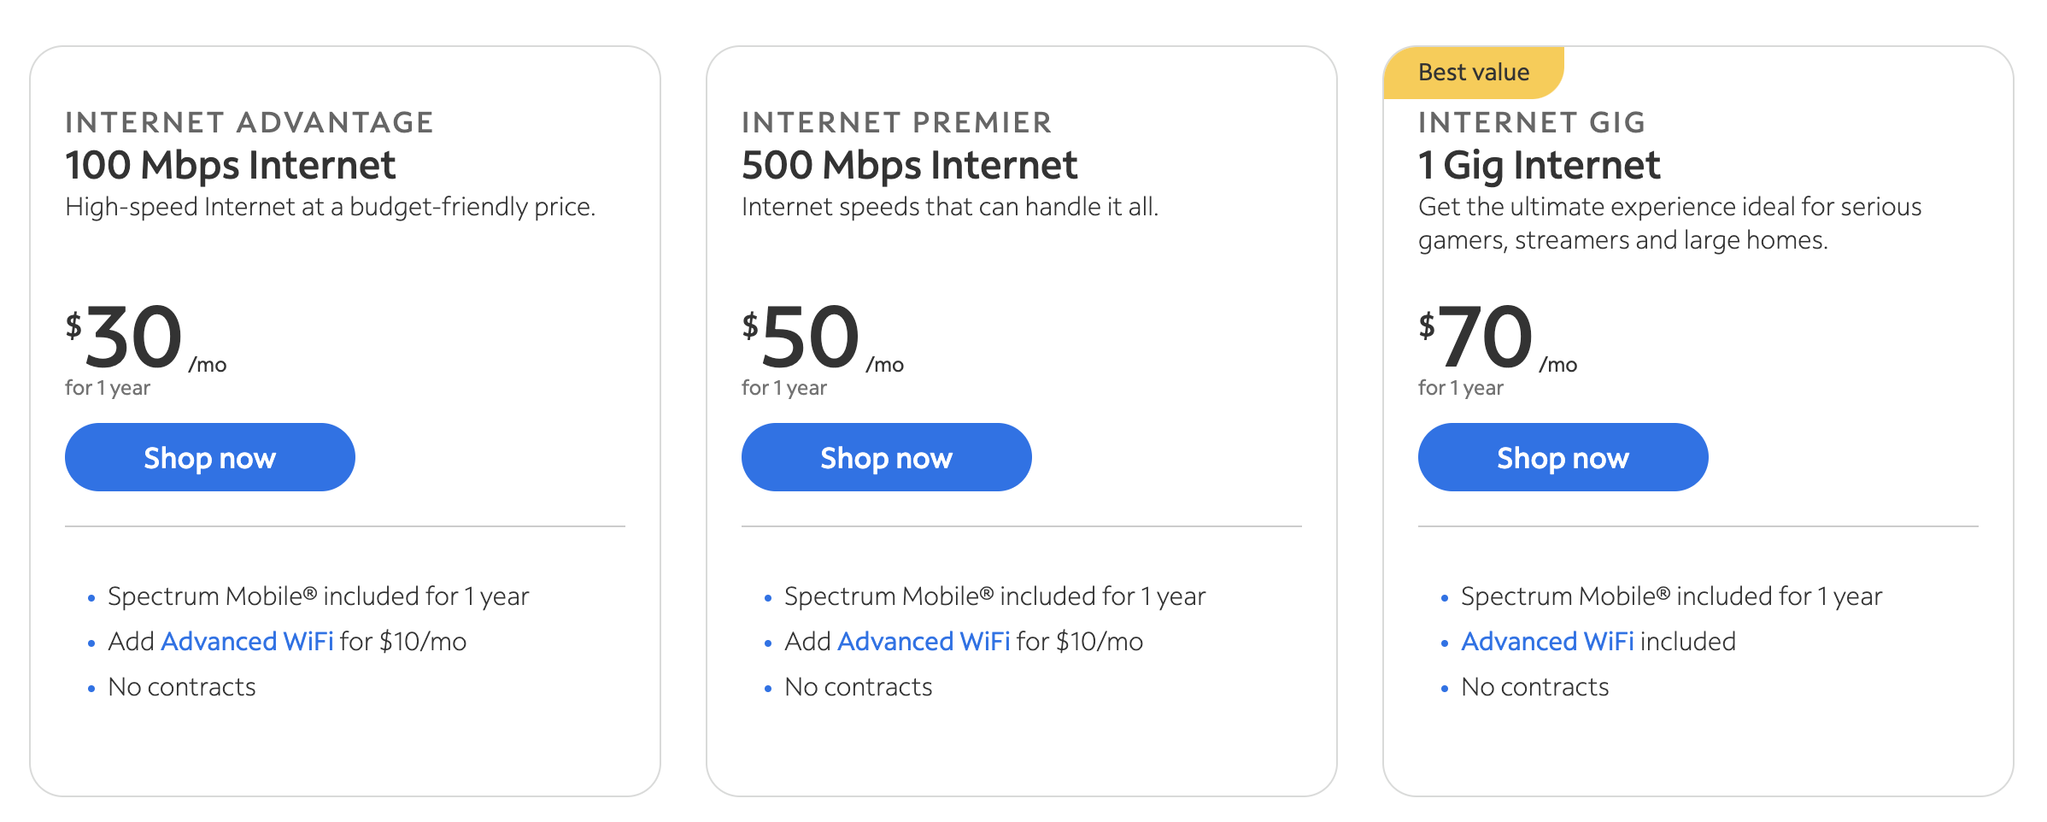The image size is (2047, 822).
Task: Open Advanced WiFi link in Internet Gig card
Action: tap(1547, 641)
